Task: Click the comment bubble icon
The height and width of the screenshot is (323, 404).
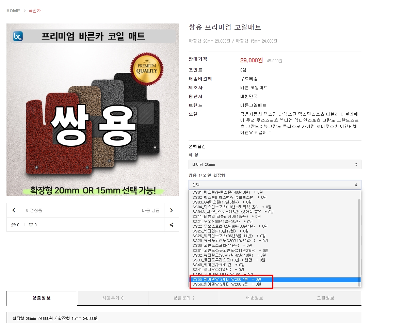Action: tap(13, 225)
